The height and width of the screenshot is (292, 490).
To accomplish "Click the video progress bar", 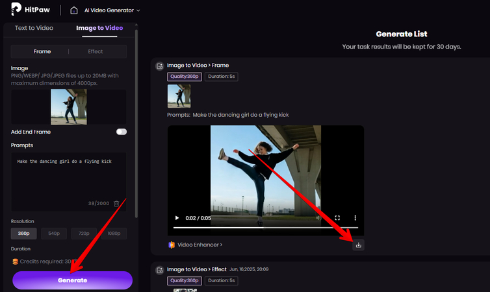I will 266,228.
